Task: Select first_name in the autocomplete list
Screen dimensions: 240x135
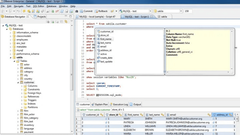Action: (106, 39)
